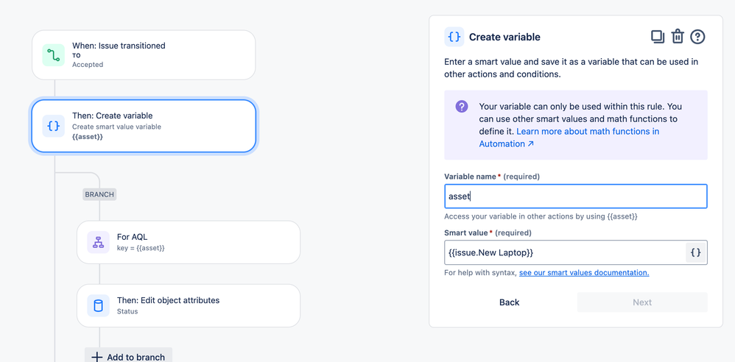
Task: Click the Variable name input field
Action: [576, 196]
